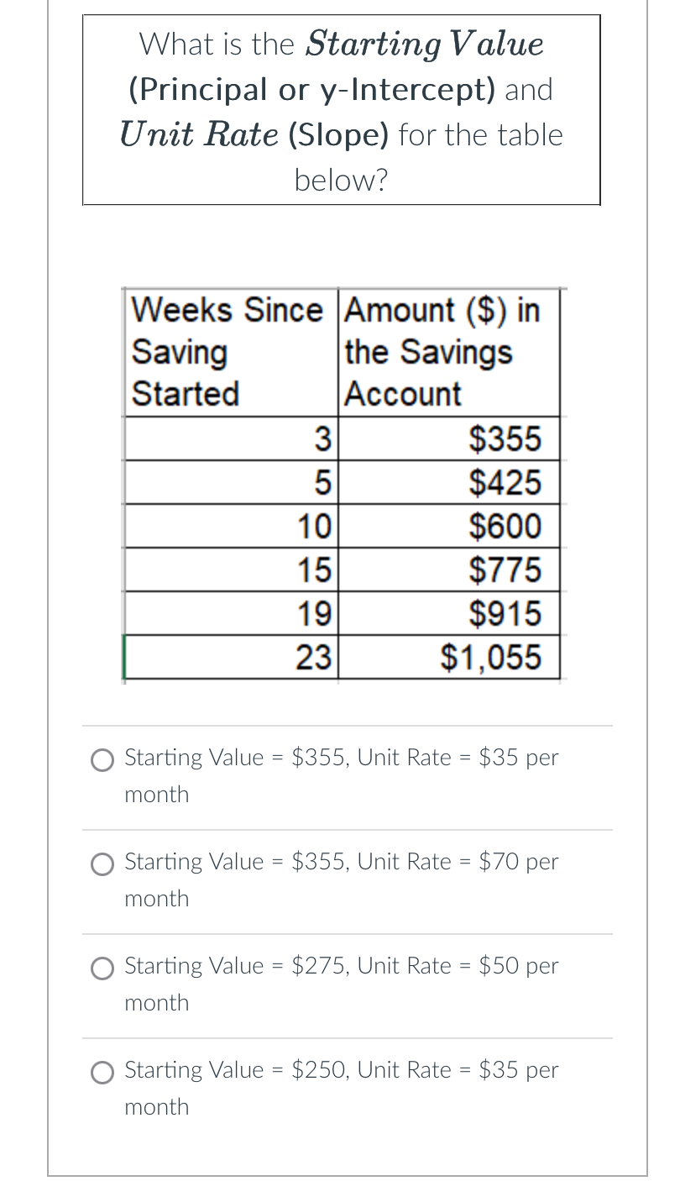This screenshot has height=1181, width=680.
Task: Click the $915 amount cell
Action: tap(450, 614)
